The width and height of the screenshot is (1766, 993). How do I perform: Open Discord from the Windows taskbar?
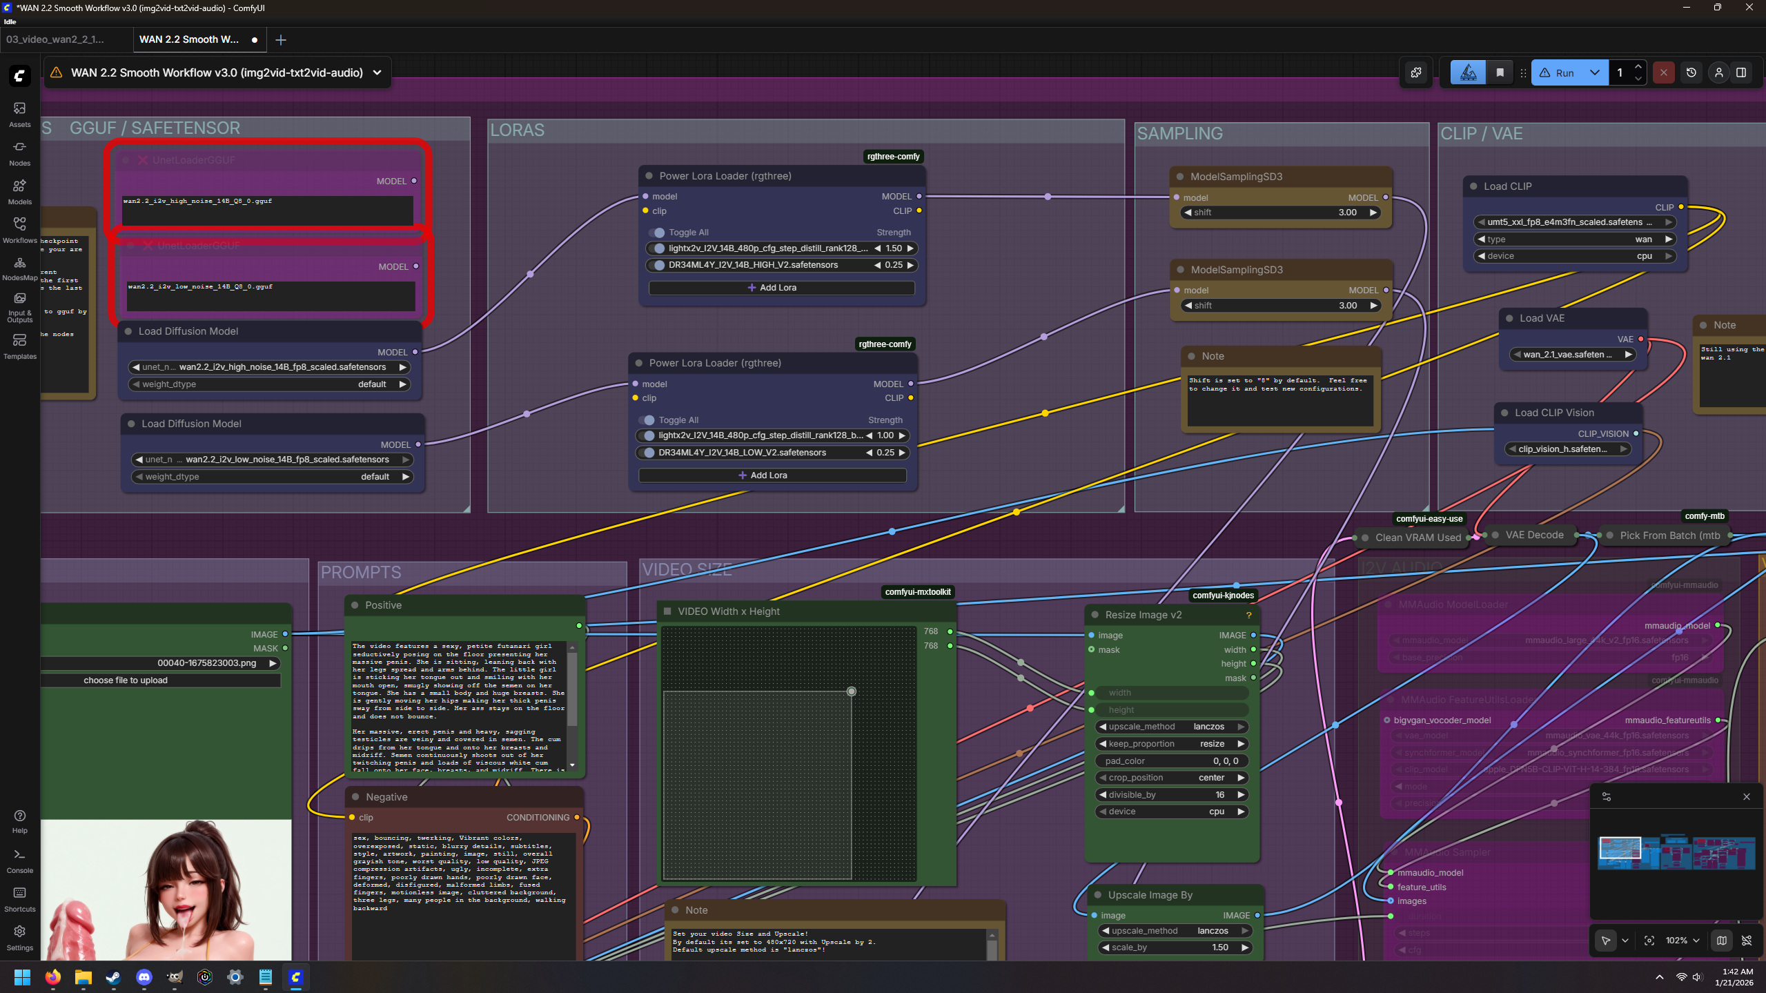click(x=144, y=977)
